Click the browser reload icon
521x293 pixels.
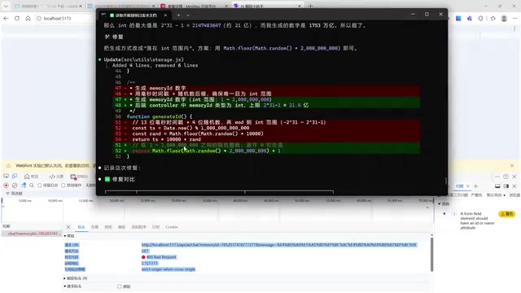[17, 18]
